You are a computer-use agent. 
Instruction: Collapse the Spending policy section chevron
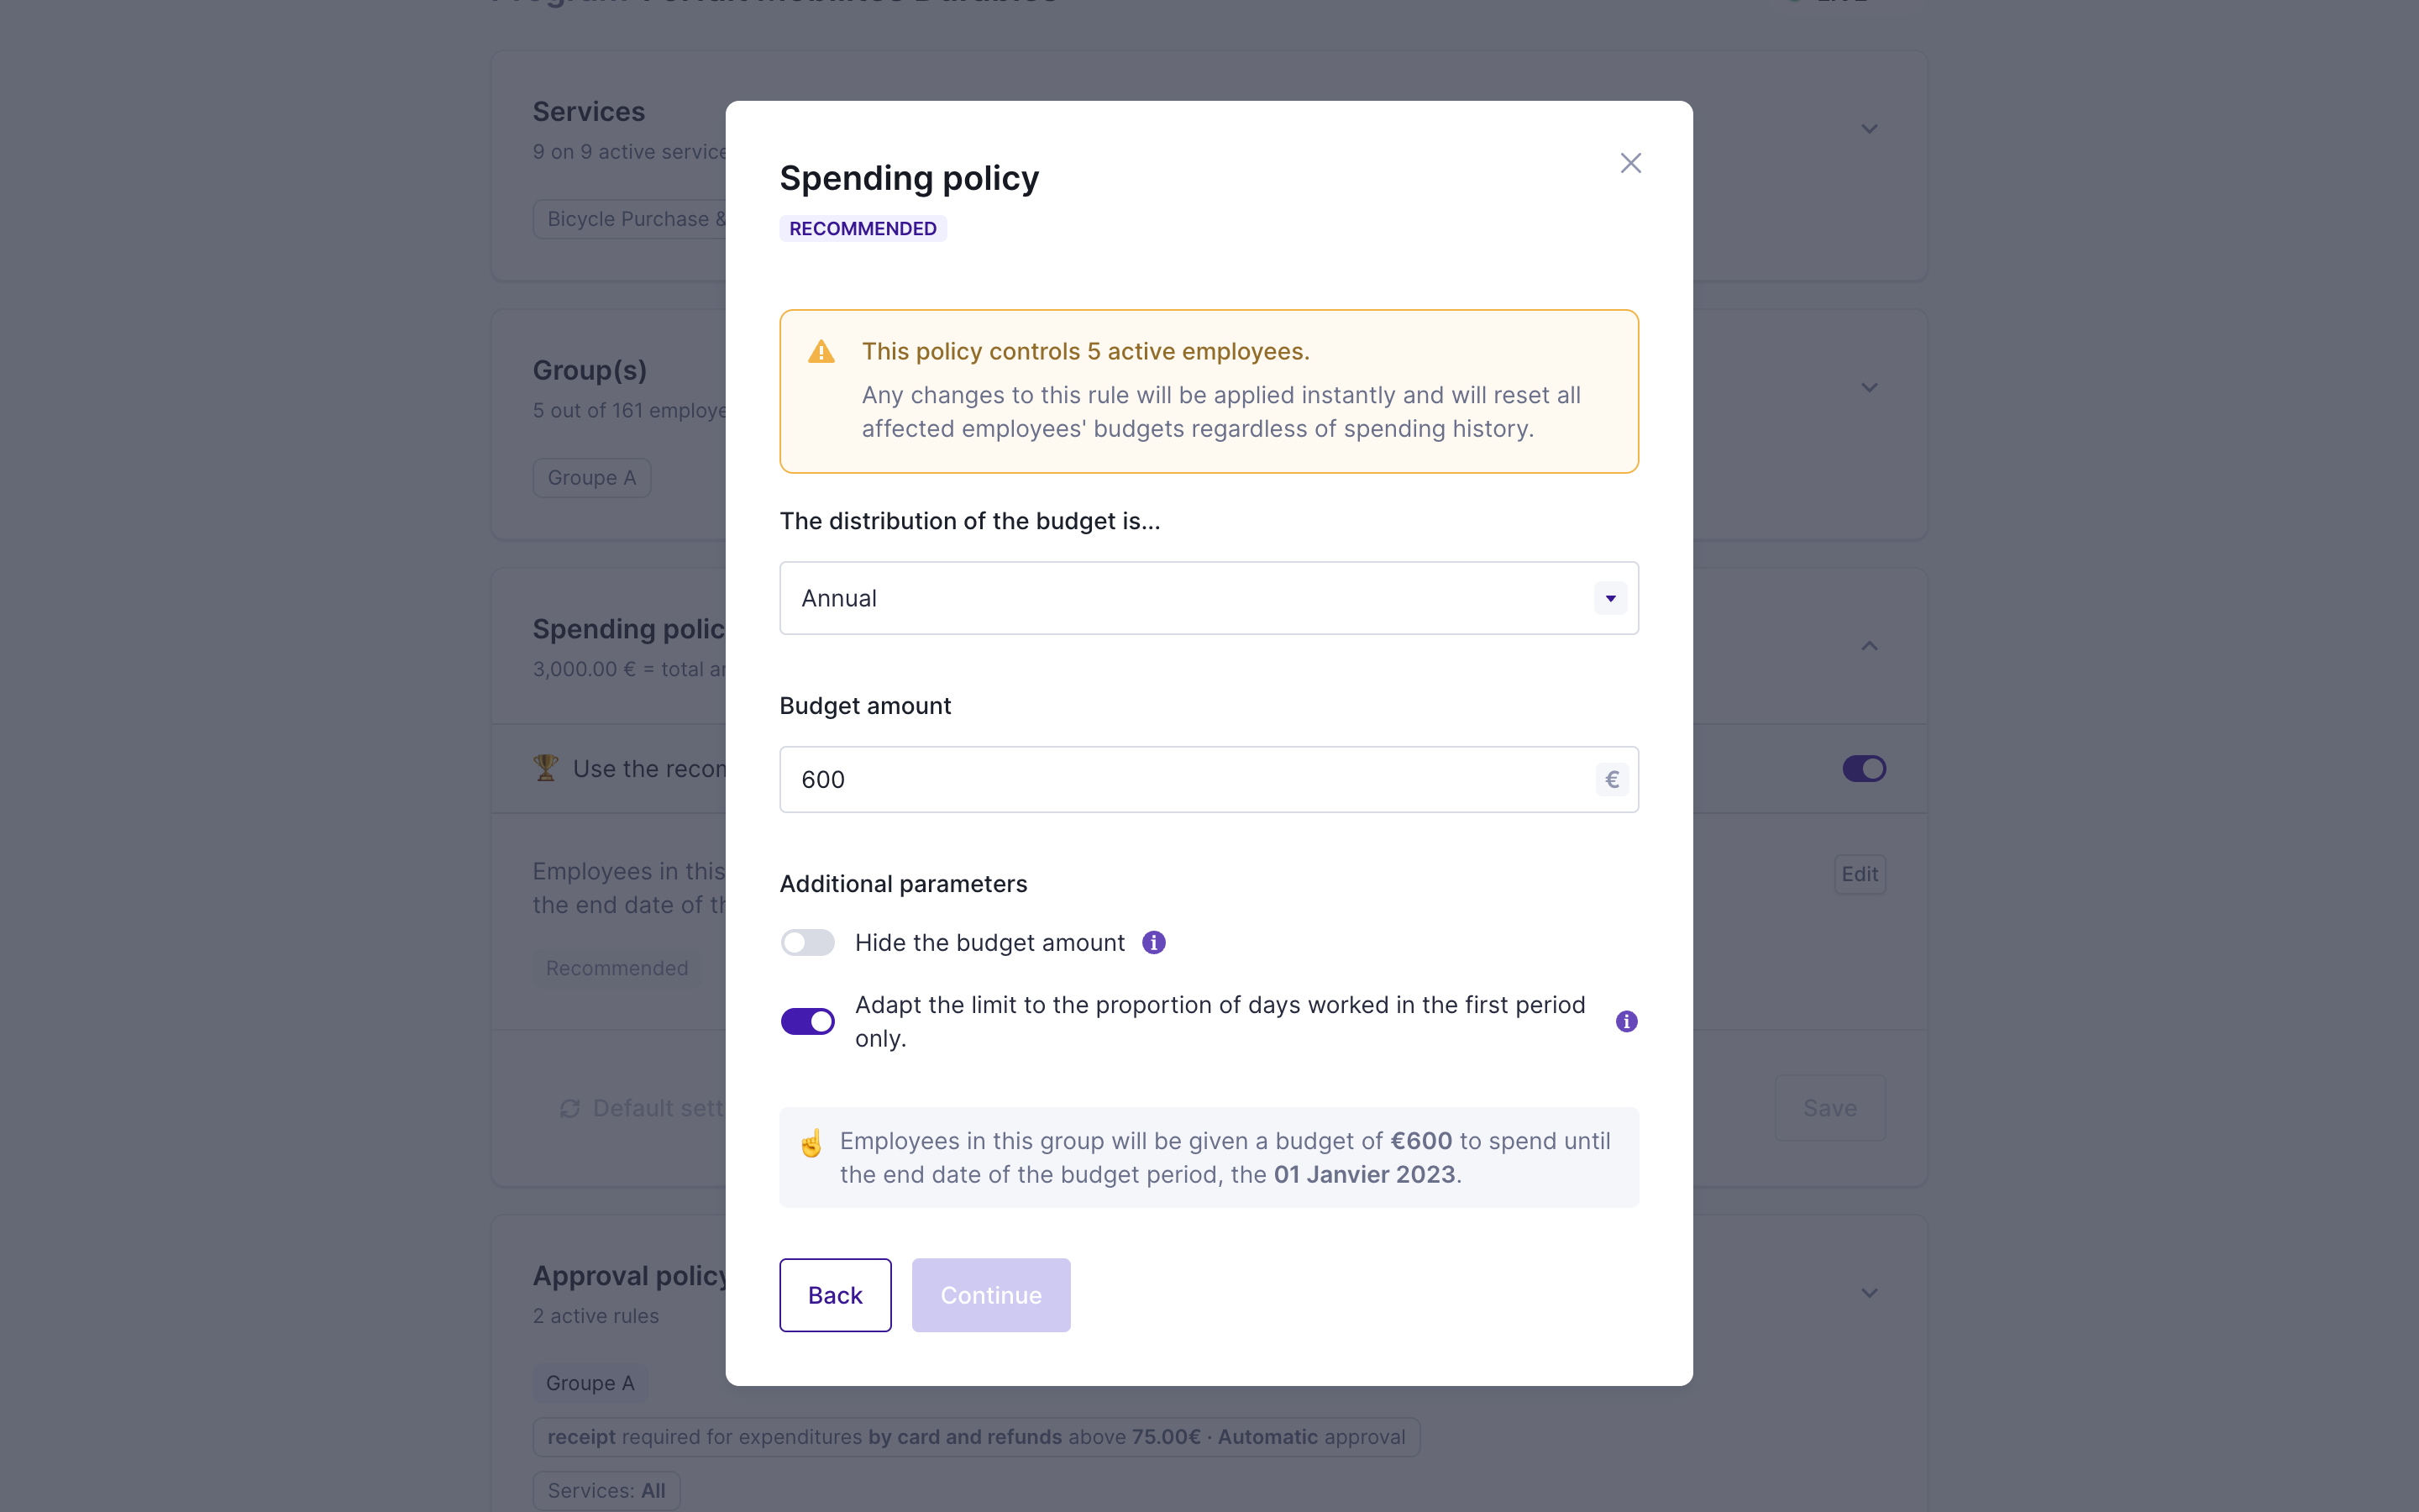1868,646
